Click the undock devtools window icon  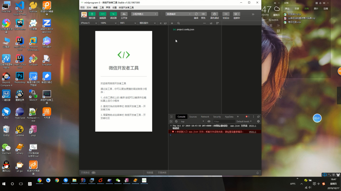[x=258, y=117]
